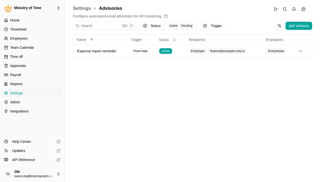The width and height of the screenshot is (324, 182).
Task: Open Admin section
Action: 32,102
